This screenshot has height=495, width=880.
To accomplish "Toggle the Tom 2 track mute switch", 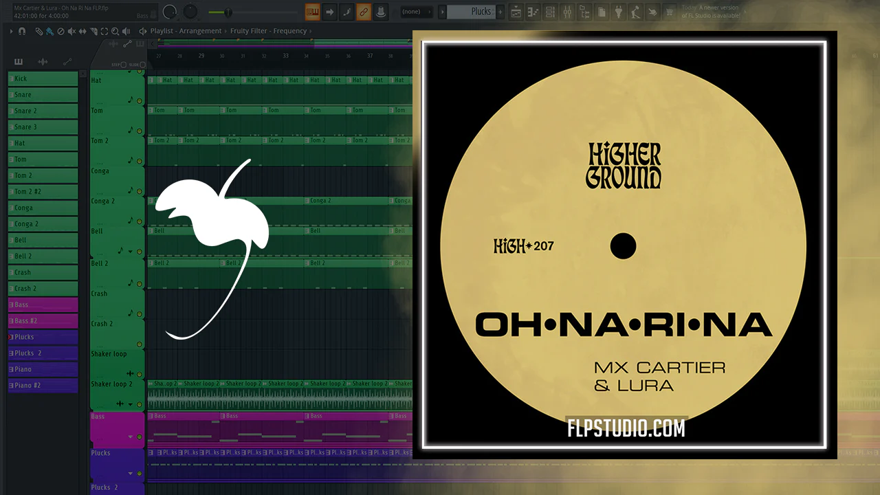I will (x=140, y=162).
